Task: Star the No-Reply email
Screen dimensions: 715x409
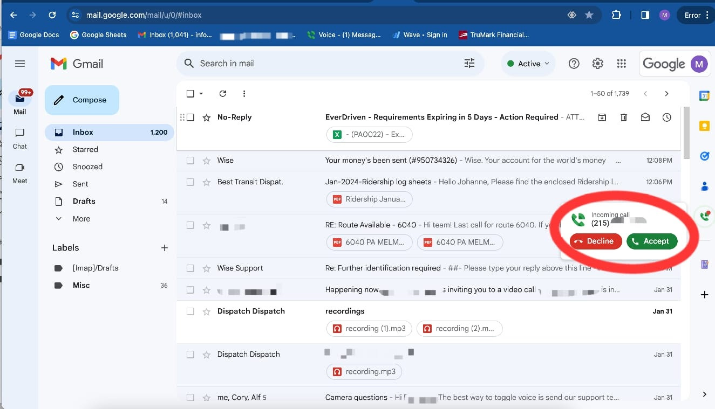Action: tap(206, 117)
